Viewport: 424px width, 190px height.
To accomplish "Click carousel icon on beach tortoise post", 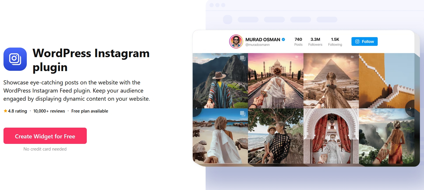I will (x=242, y=113).
